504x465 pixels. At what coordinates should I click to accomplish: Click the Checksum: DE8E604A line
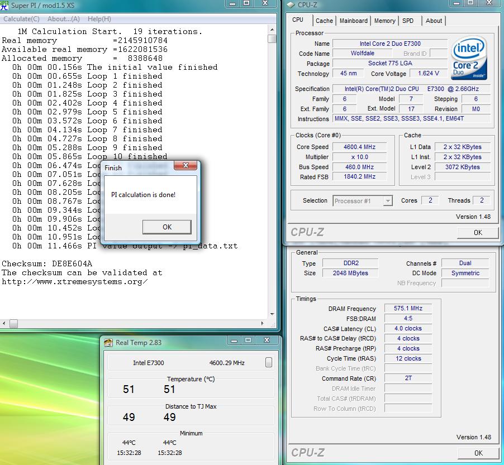47,263
